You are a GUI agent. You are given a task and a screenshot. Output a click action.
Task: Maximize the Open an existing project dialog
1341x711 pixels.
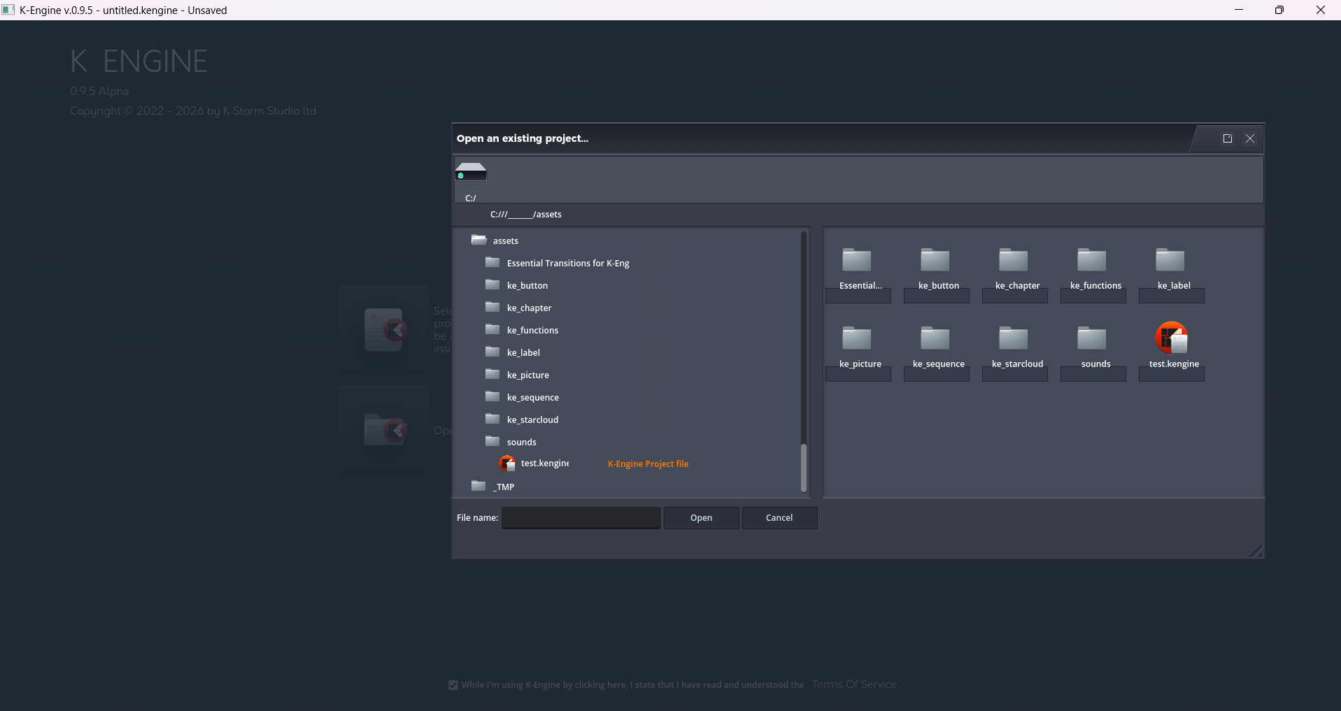pos(1227,138)
